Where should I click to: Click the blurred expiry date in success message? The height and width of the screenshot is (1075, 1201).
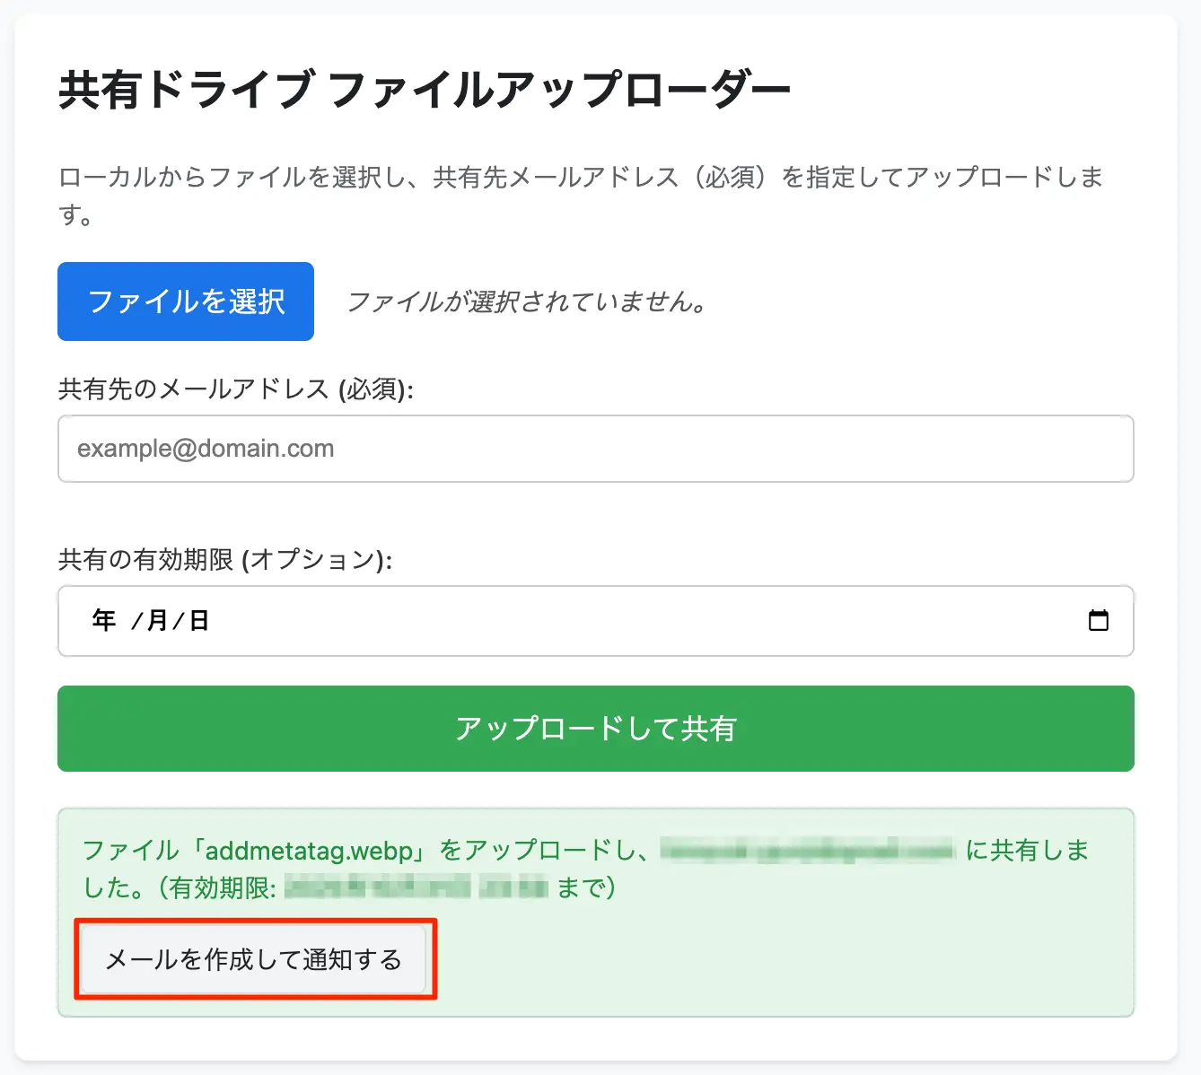tap(416, 887)
